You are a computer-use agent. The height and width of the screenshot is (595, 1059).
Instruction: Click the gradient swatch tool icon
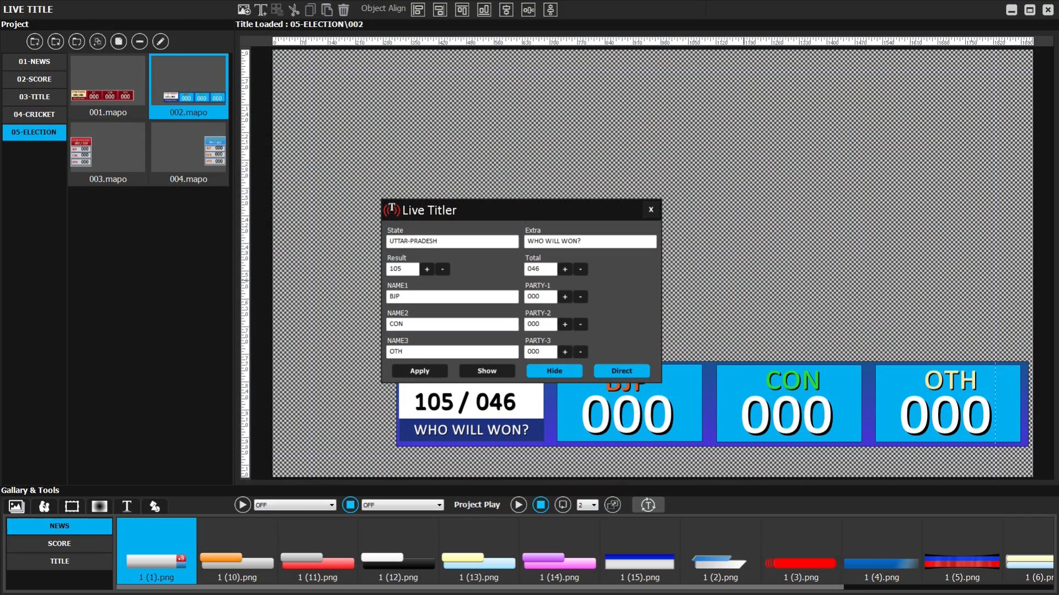[x=99, y=506]
